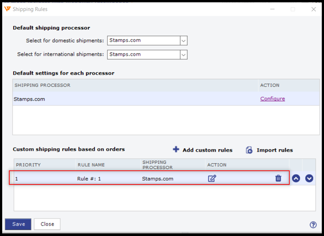The width and height of the screenshot is (324, 236).
Task: Open the Configure link for Stamps.com
Action: [272, 99]
